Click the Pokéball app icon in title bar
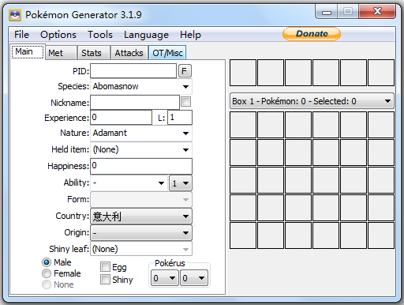Screen dimensions: 404x305 click(x=15, y=15)
